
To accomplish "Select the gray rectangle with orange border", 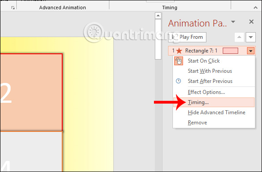I will (x=31, y=151).
